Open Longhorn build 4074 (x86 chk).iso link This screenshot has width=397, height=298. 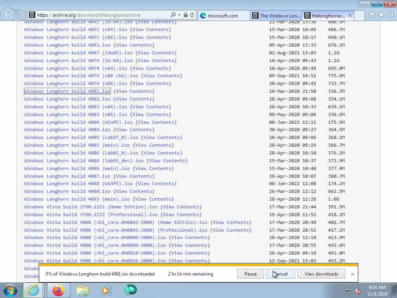tap(81, 76)
